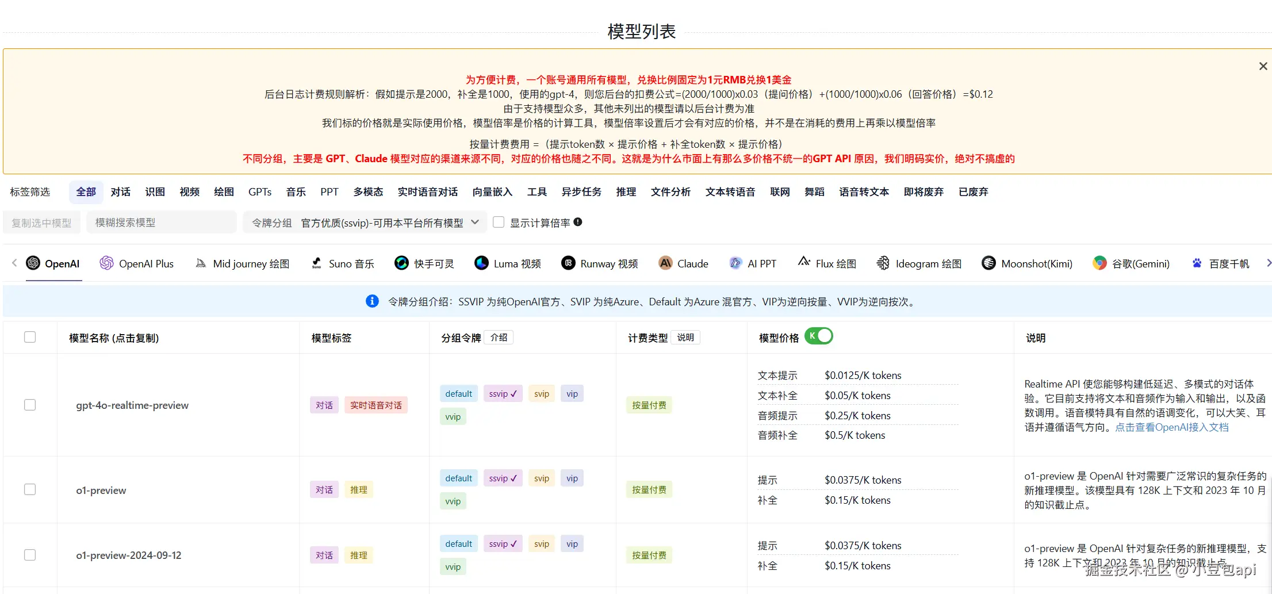Focus the 模糊搜索模型 search field
This screenshot has width=1272, height=594.
(162, 223)
